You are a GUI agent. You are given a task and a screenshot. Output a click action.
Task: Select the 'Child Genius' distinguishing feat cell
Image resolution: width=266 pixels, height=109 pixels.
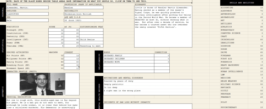[x=91, y=40]
